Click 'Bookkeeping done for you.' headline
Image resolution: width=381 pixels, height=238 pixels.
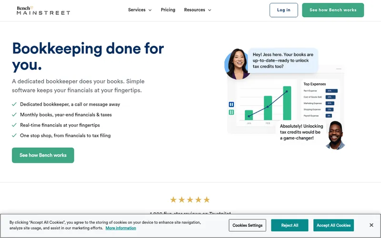point(88,57)
